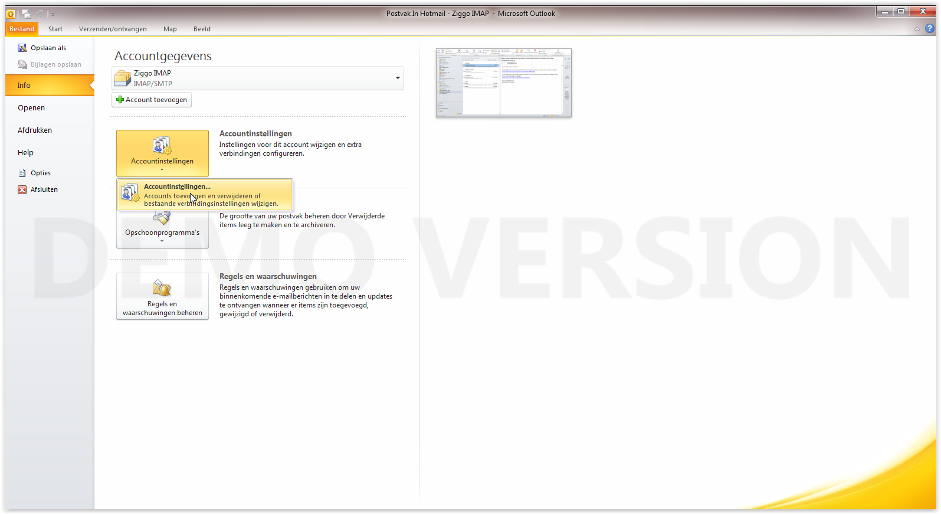The height and width of the screenshot is (514, 941).
Task: Choose Accountinstellingen... in the dropdown menu
Action: pos(205,195)
